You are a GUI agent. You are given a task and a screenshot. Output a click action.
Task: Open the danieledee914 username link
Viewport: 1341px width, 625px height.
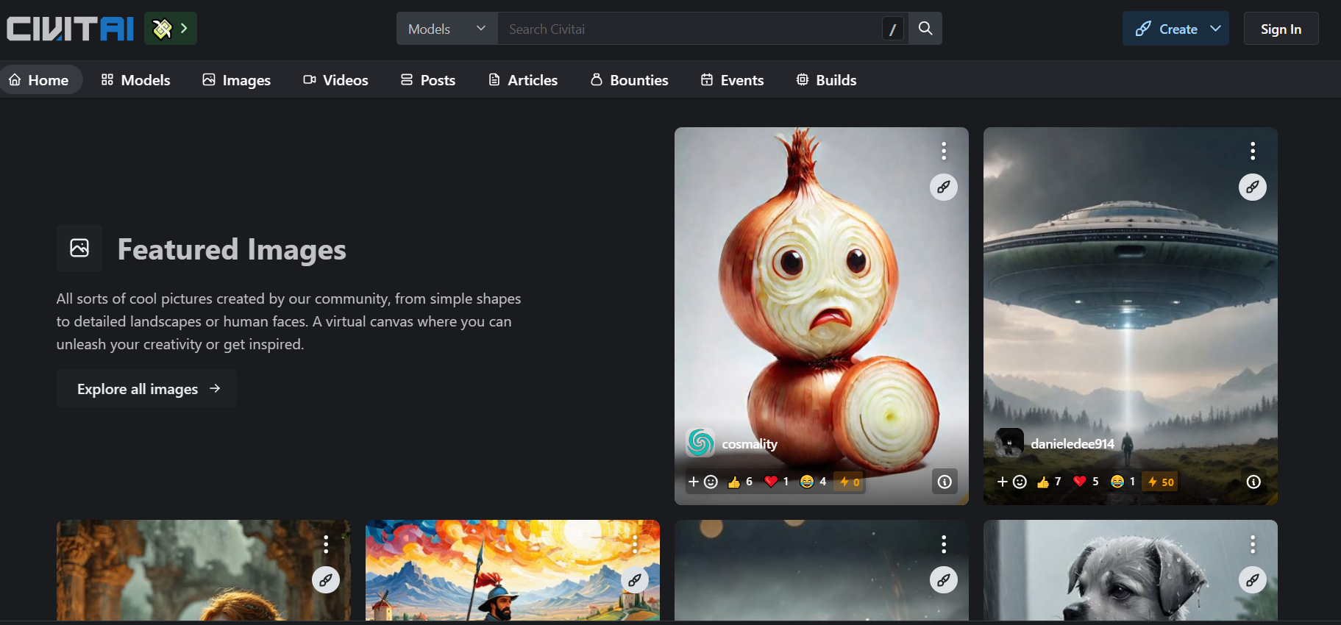[1073, 443]
